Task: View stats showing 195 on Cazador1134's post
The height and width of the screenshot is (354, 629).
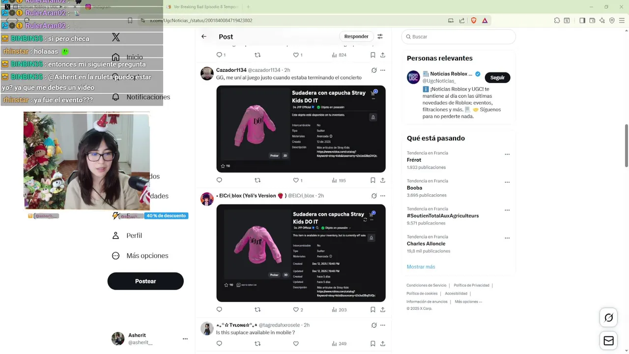Action: coord(339,180)
